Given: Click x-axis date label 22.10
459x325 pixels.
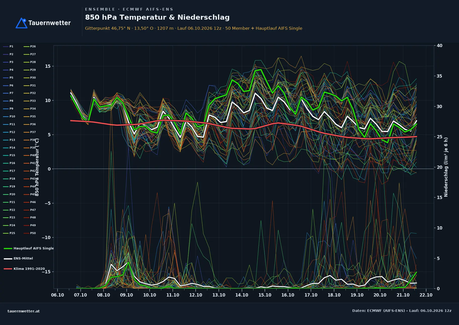Looking at the screenshot, I should tap(426, 295).
